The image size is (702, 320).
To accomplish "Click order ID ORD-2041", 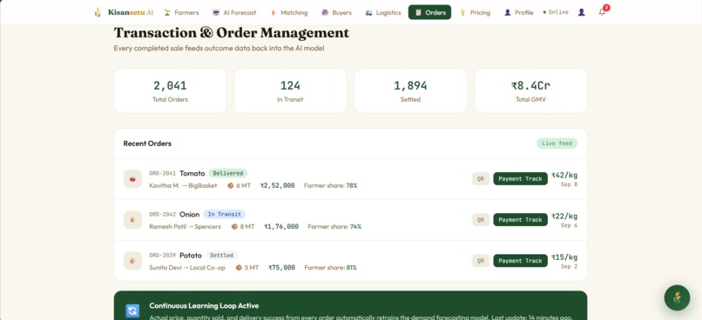I will tap(163, 173).
